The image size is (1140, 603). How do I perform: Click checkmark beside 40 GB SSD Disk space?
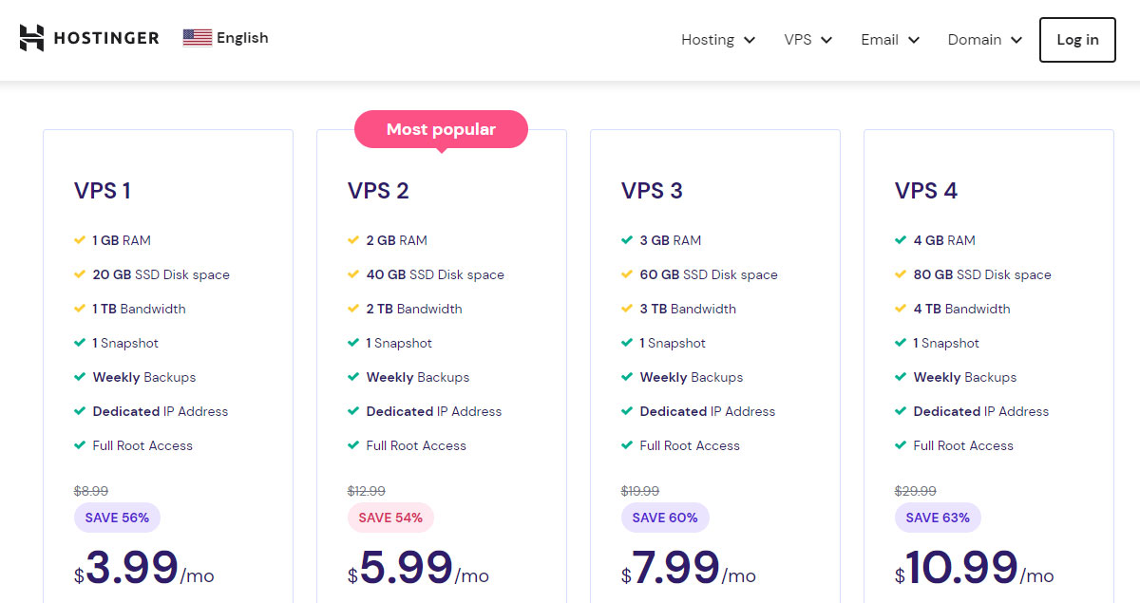[353, 274]
